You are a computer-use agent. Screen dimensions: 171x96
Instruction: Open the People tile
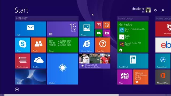coord(38,45)
